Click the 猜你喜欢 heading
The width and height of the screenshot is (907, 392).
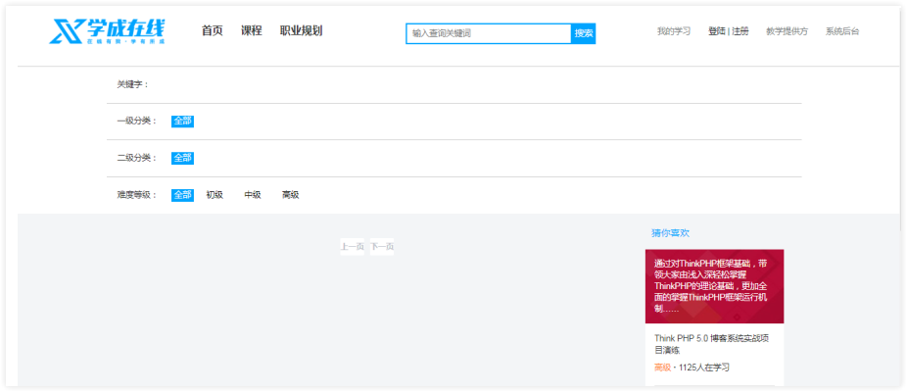[670, 233]
